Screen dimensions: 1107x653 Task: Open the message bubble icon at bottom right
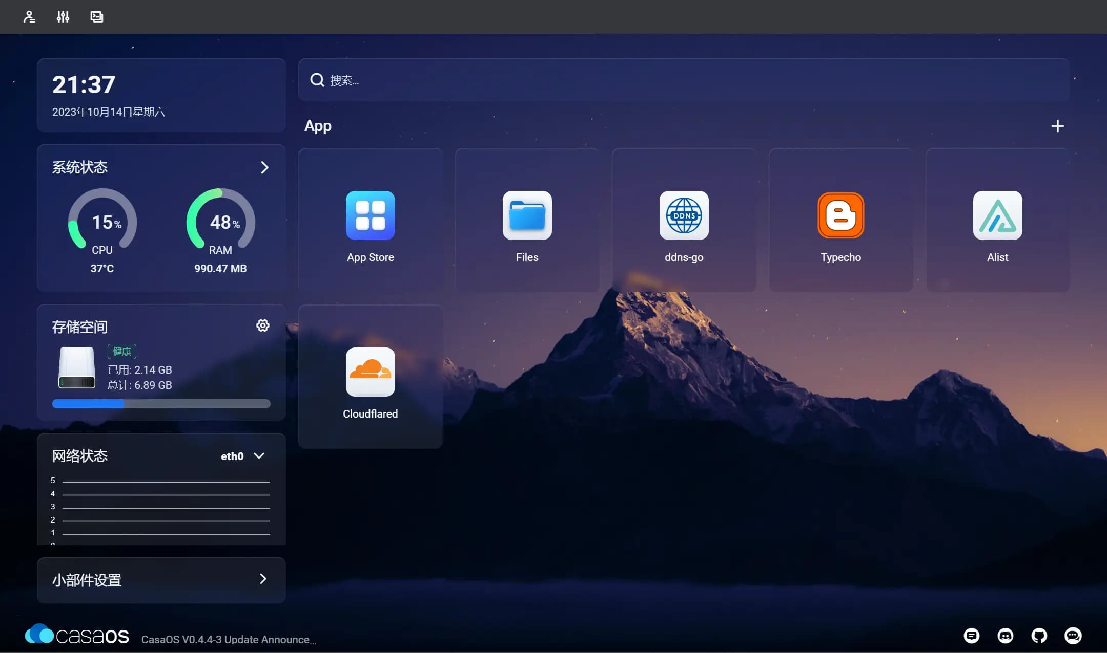click(x=1073, y=636)
